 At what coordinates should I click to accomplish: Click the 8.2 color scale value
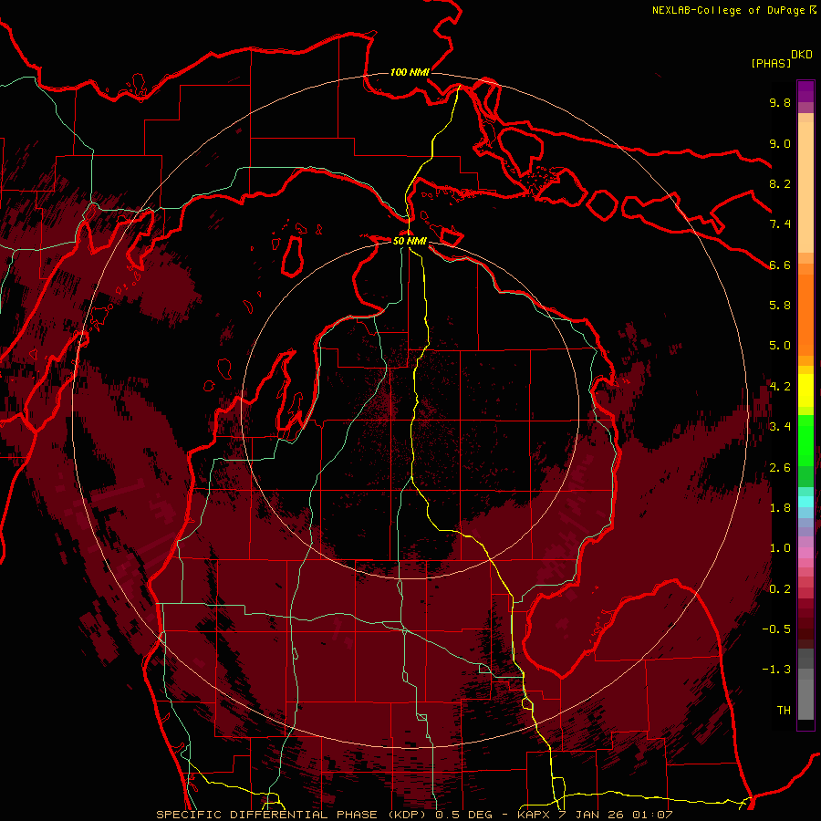pos(780,183)
